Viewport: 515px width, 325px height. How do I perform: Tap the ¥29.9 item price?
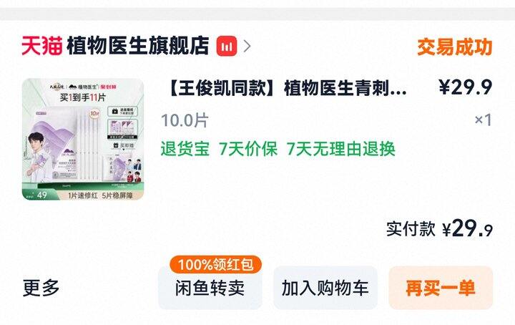[x=466, y=87]
